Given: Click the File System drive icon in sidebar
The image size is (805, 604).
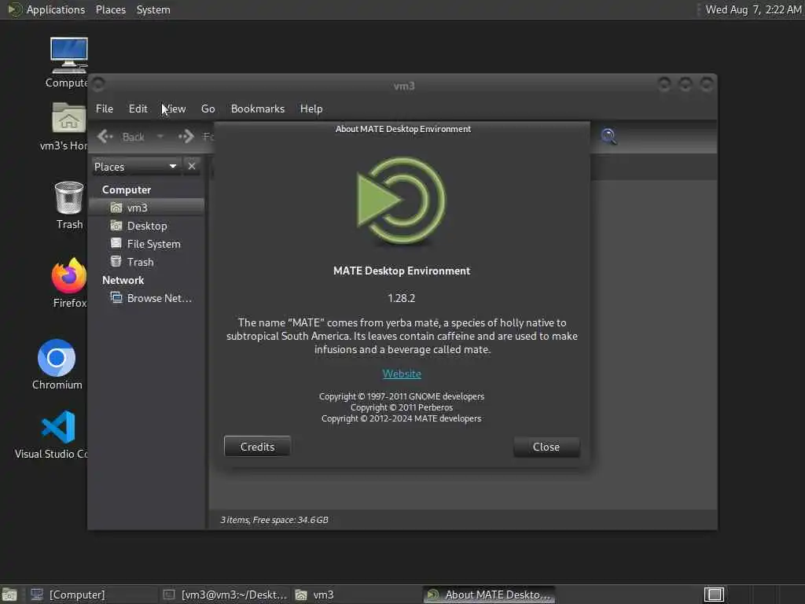Looking at the screenshot, I should pyautogui.click(x=116, y=244).
